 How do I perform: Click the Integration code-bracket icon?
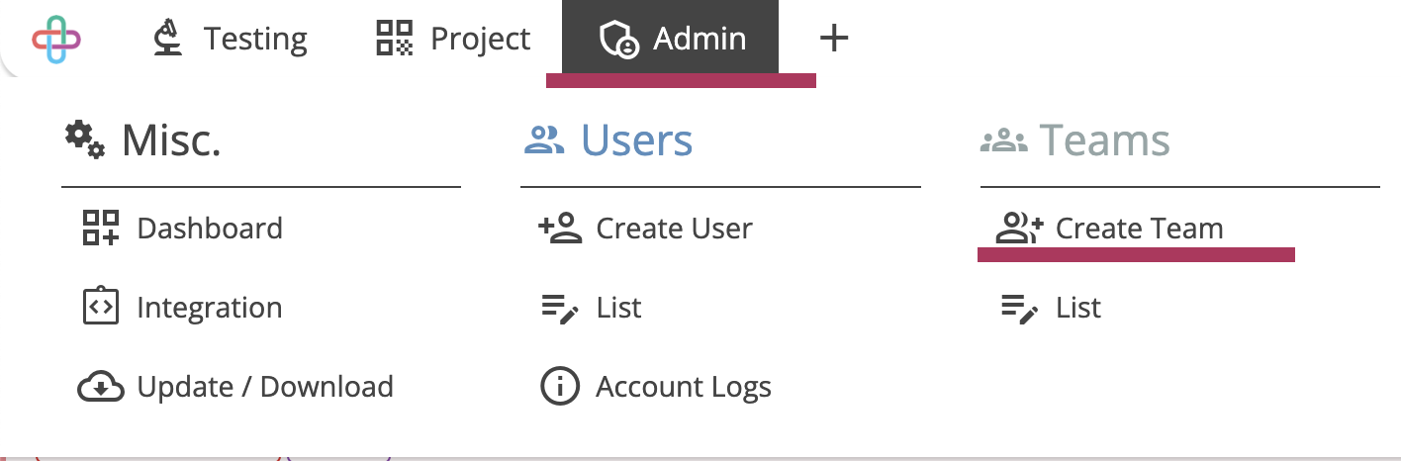point(101,307)
